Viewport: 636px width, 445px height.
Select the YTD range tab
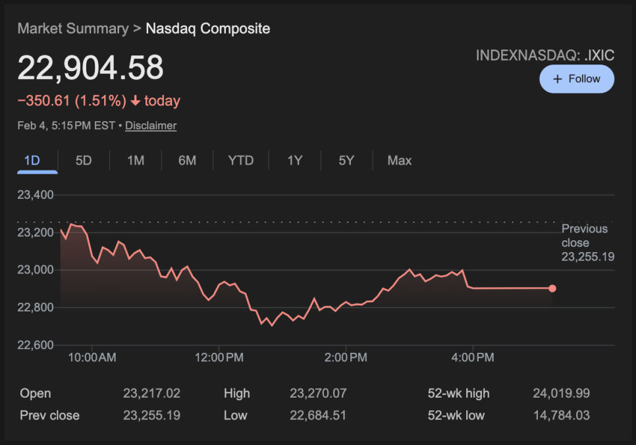click(240, 161)
